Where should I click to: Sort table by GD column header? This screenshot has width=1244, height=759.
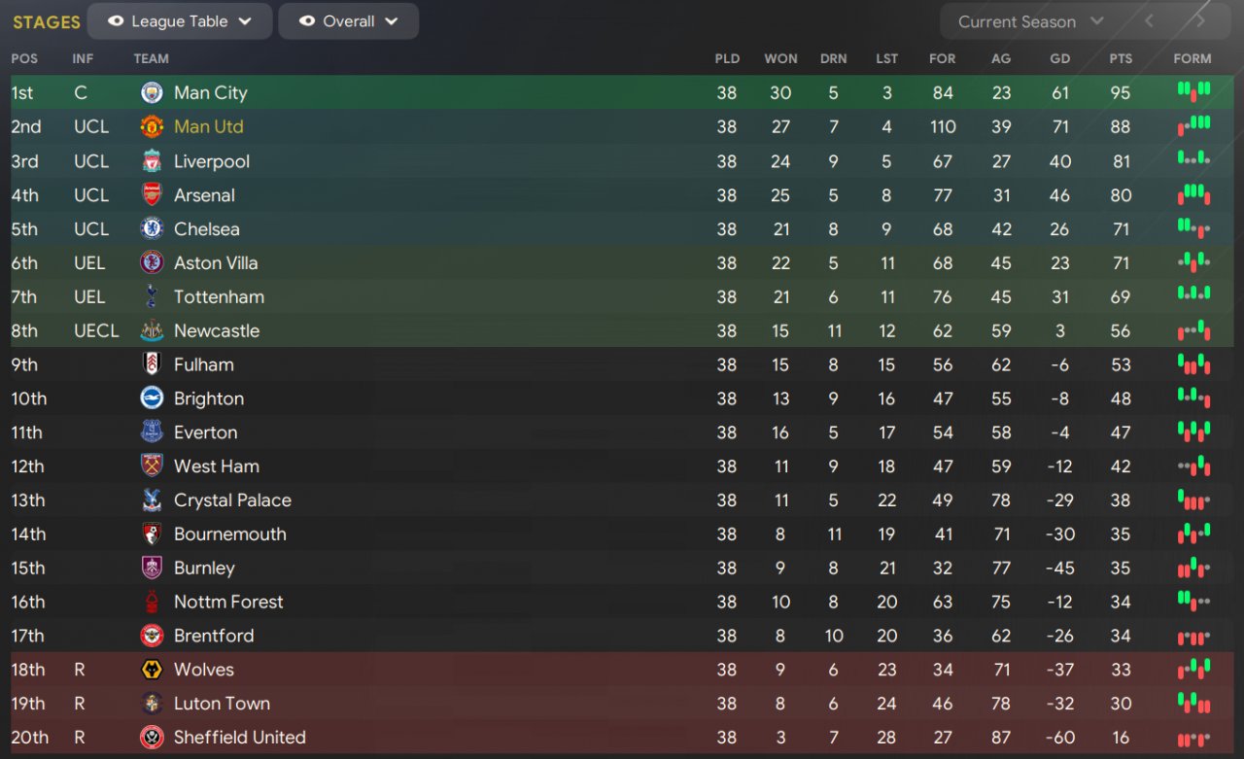tap(1060, 58)
